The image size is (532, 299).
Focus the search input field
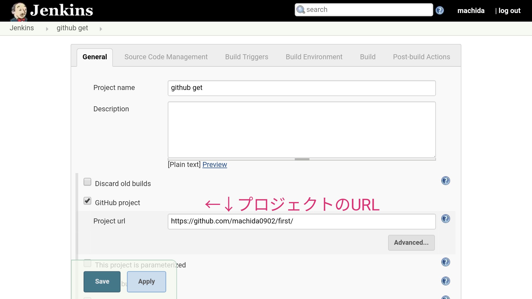[364, 10]
